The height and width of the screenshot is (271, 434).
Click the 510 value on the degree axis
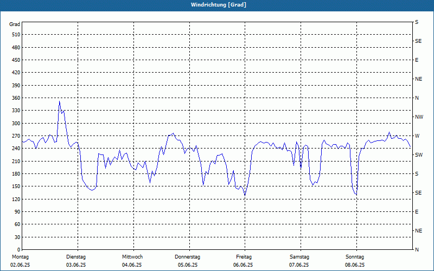[x=16, y=35]
